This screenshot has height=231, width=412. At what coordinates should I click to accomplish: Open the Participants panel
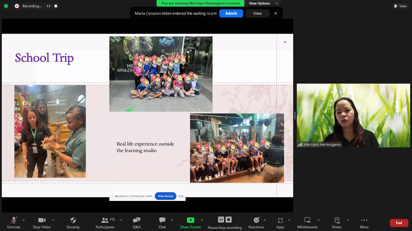pyautogui.click(x=105, y=223)
